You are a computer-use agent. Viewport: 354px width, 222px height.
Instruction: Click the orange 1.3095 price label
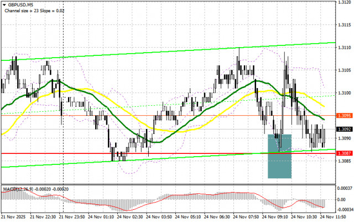point(345,116)
